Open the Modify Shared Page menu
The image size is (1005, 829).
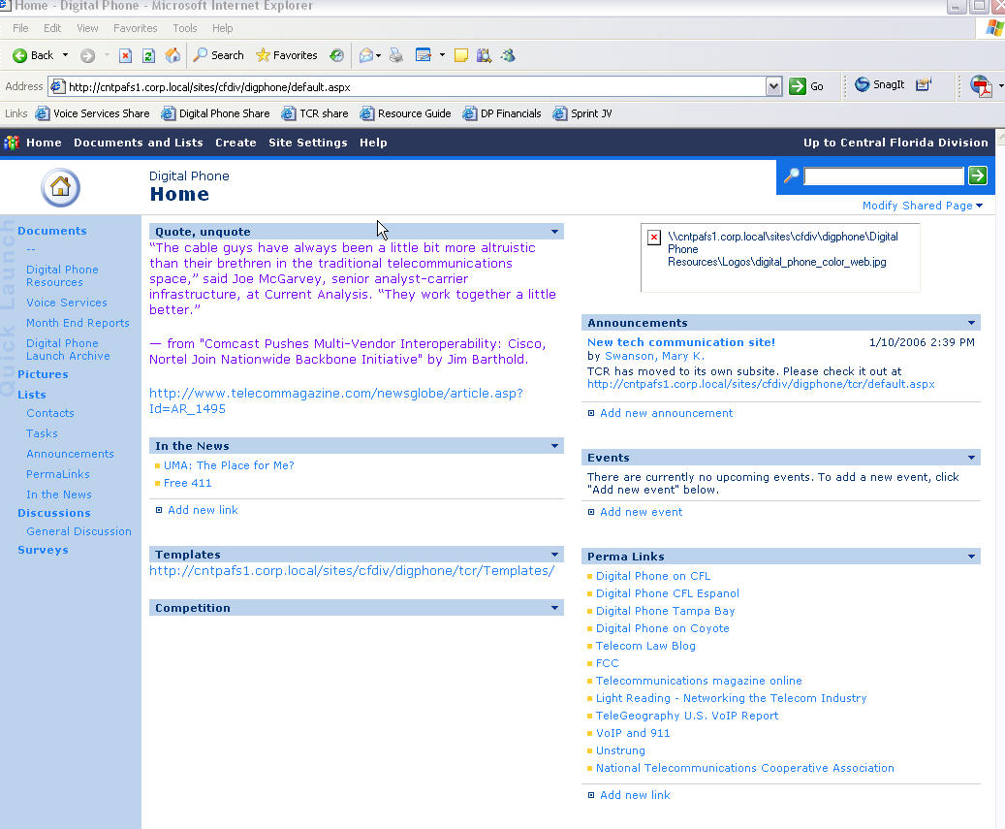[923, 206]
